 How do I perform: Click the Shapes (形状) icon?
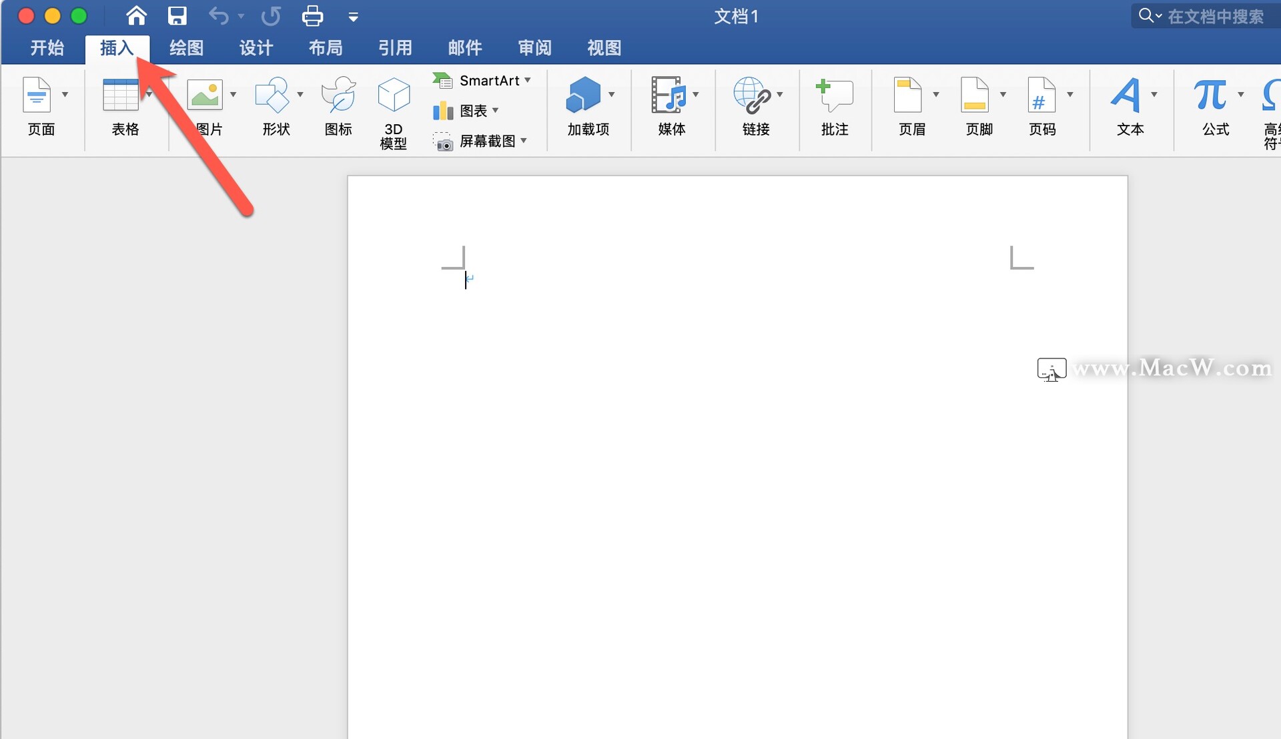click(x=272, y=95)
